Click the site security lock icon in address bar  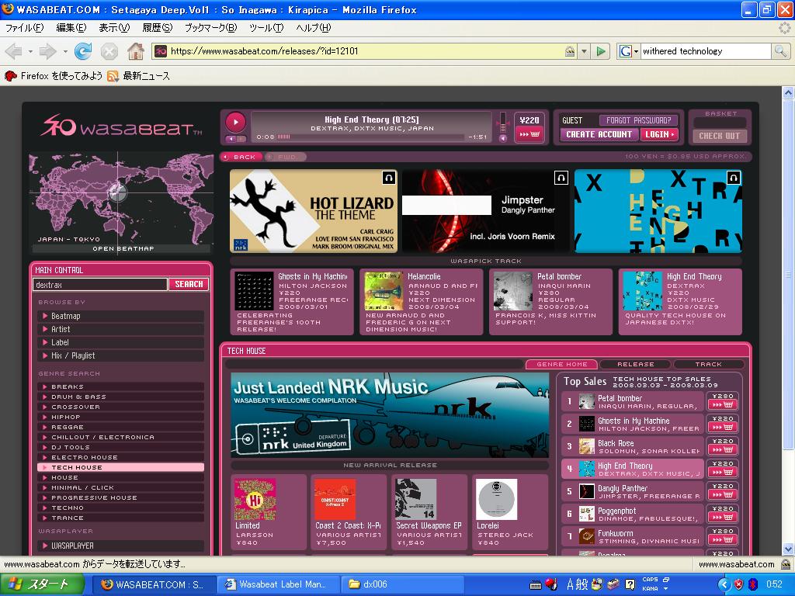[x=570, y=50]
